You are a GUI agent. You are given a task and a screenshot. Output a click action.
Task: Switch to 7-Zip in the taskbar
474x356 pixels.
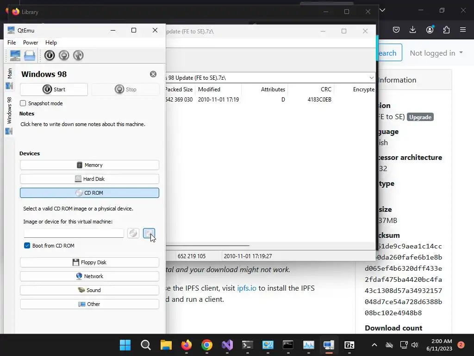click(349, 345)
